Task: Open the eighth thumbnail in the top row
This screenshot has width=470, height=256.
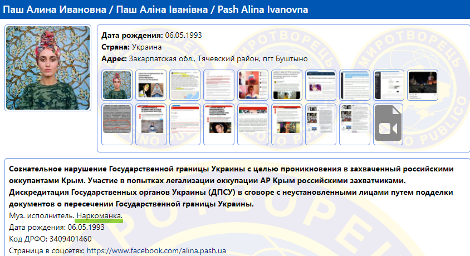Action: coord(355,85)
